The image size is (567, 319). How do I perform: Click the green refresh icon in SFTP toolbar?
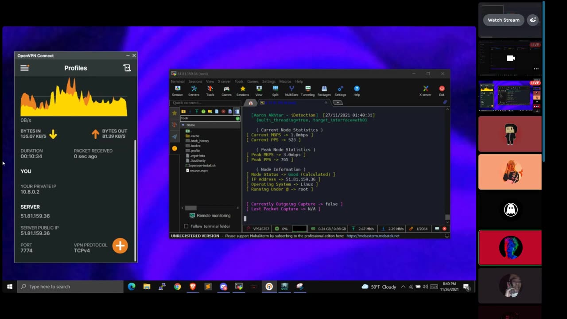click(203, 111)
